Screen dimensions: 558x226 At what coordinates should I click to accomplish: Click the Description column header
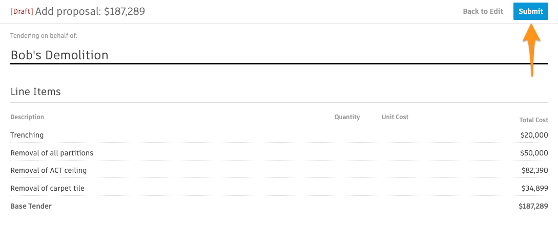point(27,117)
